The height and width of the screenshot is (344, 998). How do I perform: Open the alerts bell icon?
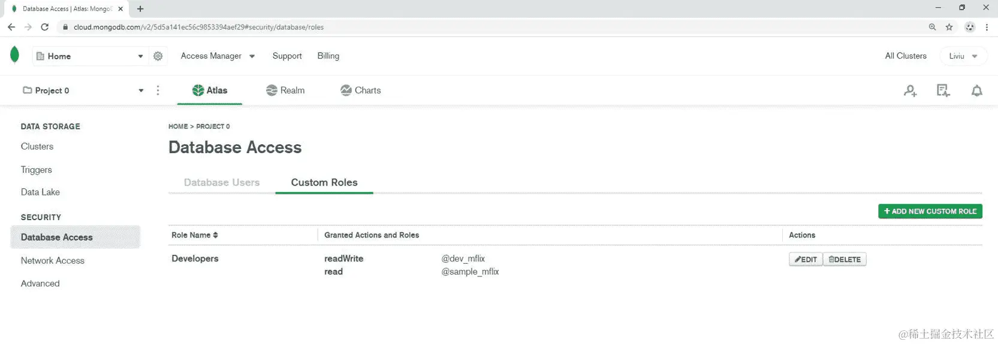tap(977, 90)
